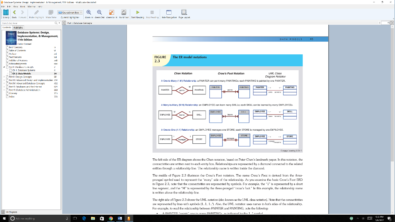Zoom out of the page
The image size is (395, 222).
coord(100,13)
